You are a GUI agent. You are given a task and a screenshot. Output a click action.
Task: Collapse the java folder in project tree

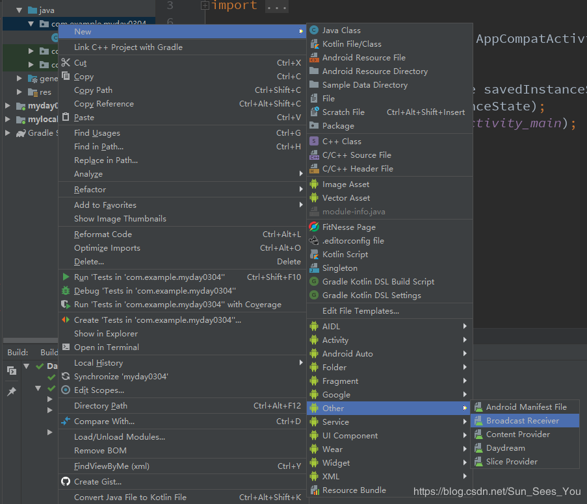click(19, 10)
